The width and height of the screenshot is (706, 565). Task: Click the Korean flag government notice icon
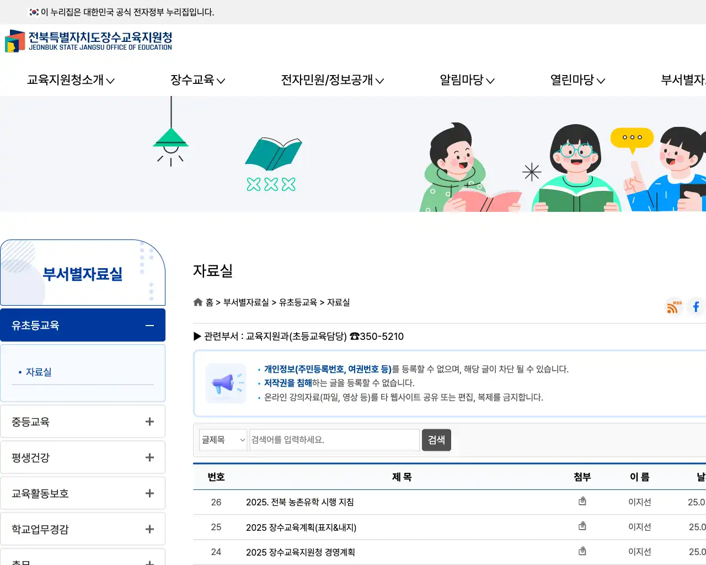pyautogui.click(x=34, y=12)
